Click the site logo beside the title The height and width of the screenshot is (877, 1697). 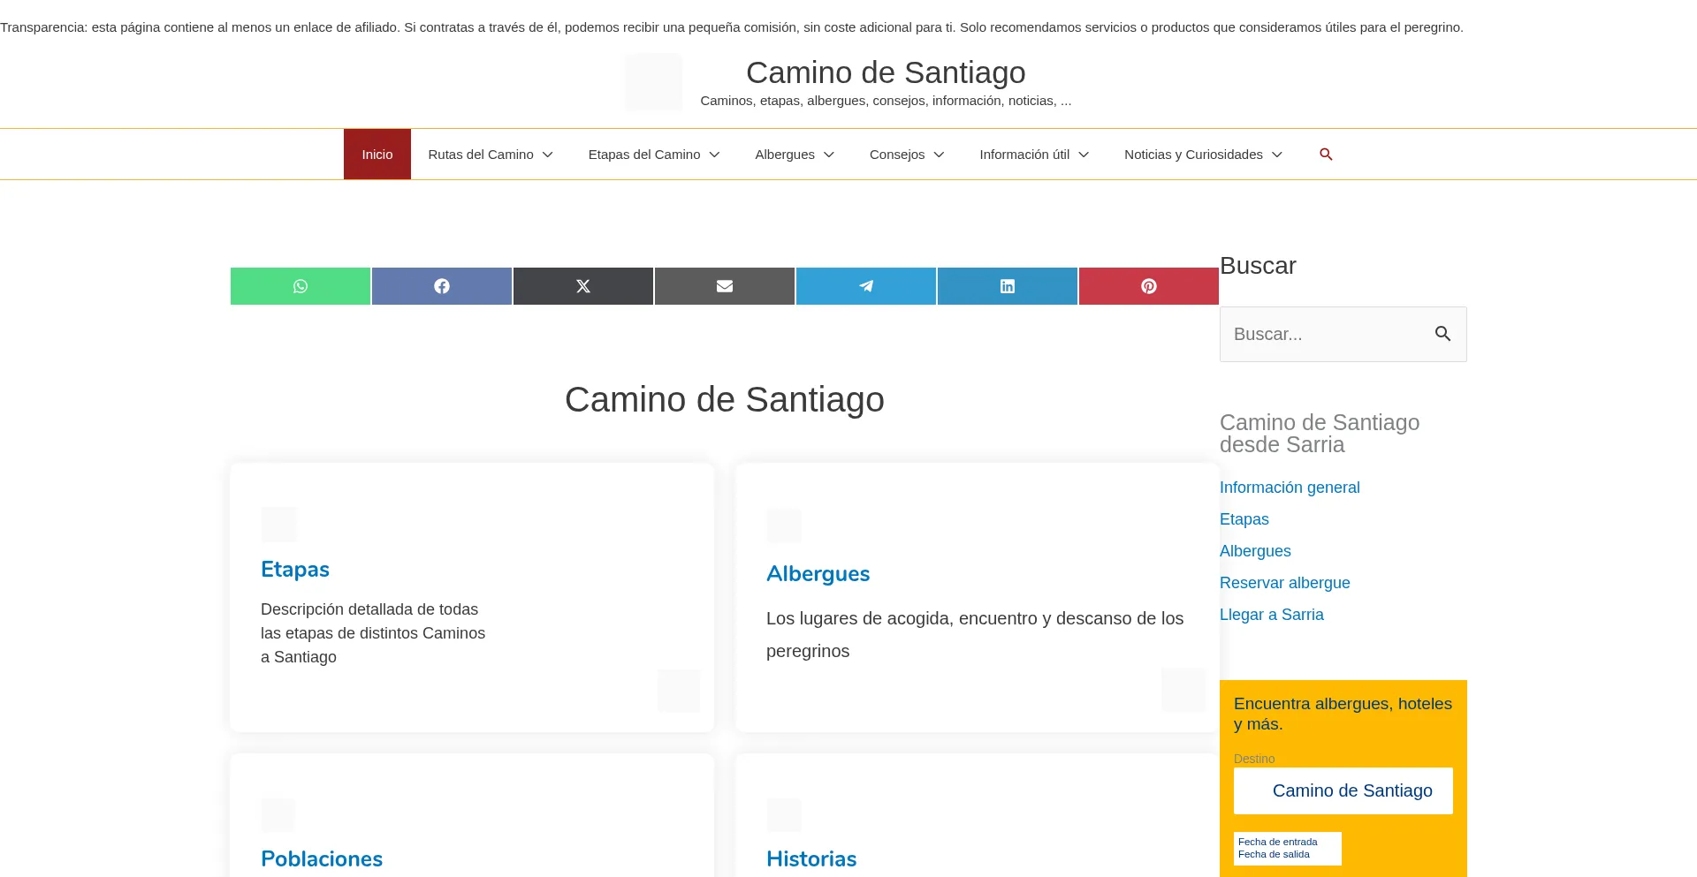653,81
